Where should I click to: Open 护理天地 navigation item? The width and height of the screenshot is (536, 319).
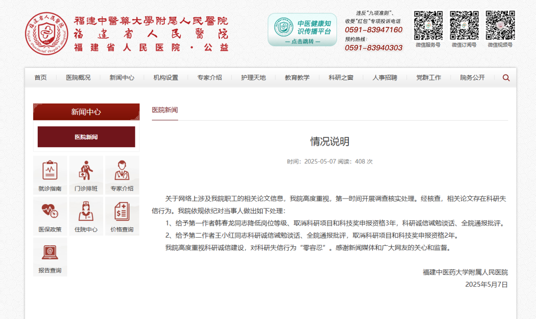[253, 77]
